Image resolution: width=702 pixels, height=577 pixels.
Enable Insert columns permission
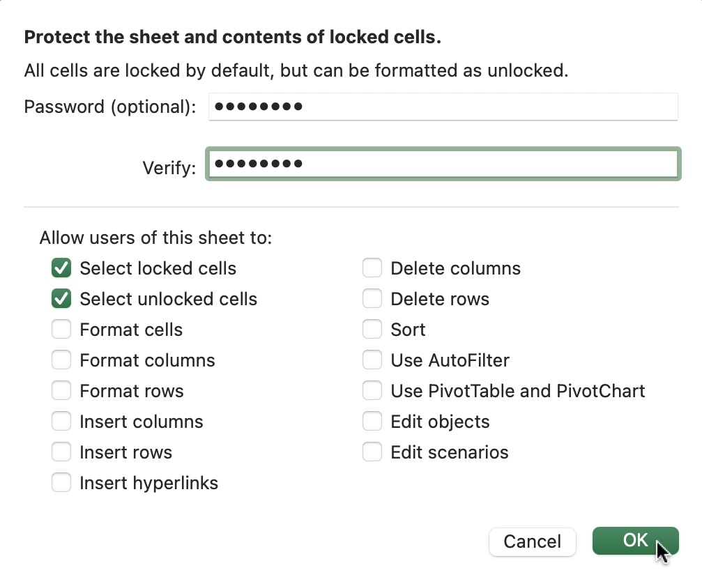61,422
